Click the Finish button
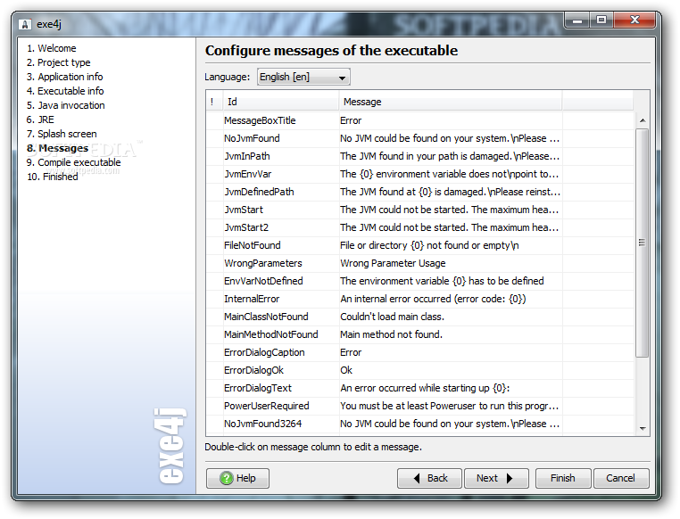 [563, 478]
